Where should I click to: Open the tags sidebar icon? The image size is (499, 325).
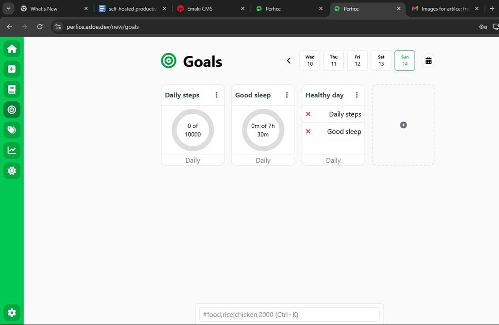(x=12, y=130)
